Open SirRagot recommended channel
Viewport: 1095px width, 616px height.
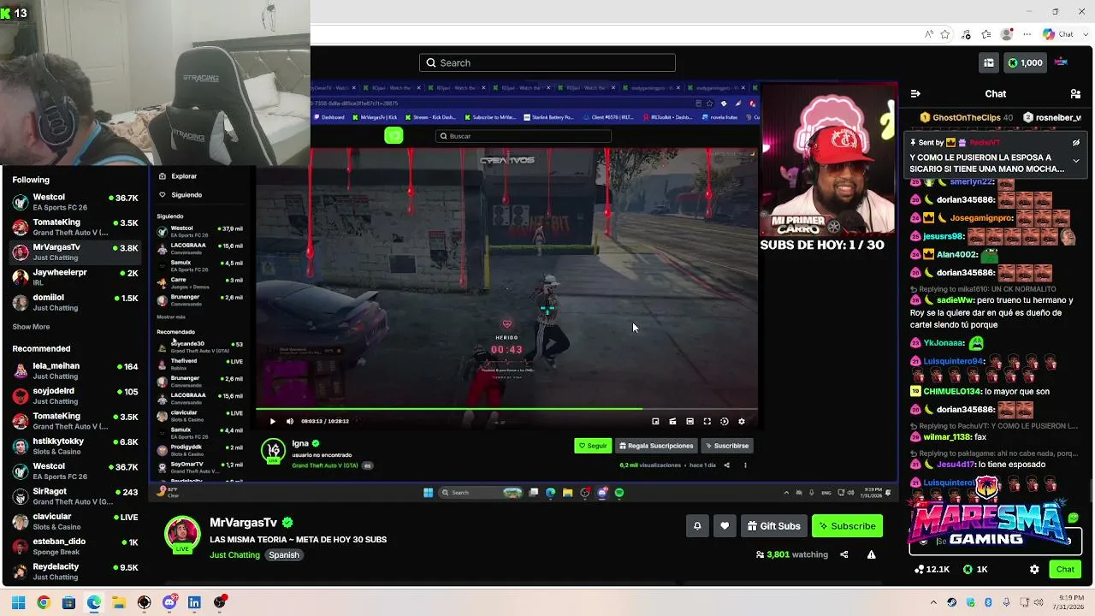click(x=74, y=496)
